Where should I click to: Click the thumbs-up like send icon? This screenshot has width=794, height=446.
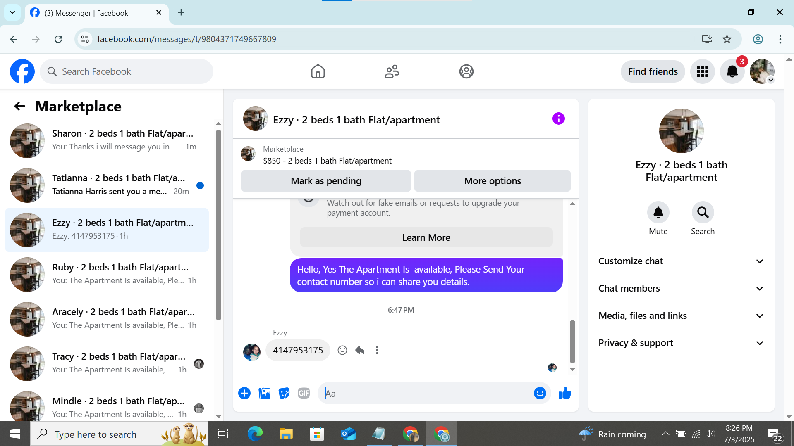pos(564,394)
